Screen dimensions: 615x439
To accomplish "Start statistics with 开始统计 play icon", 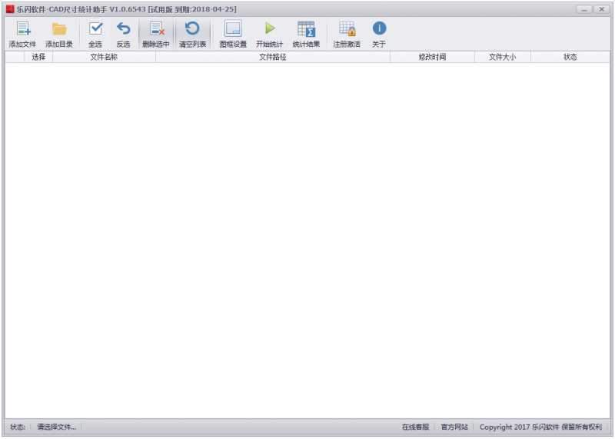I will (x=269, y=30).
